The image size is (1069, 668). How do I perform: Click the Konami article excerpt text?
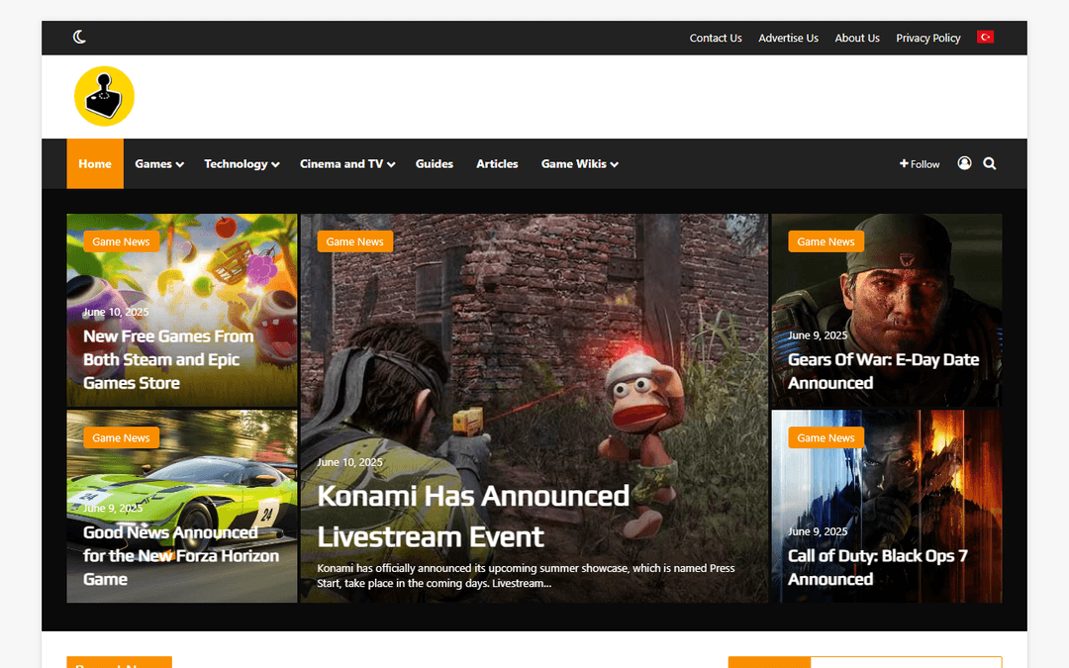pyautogui.click(x=526, y=575)
